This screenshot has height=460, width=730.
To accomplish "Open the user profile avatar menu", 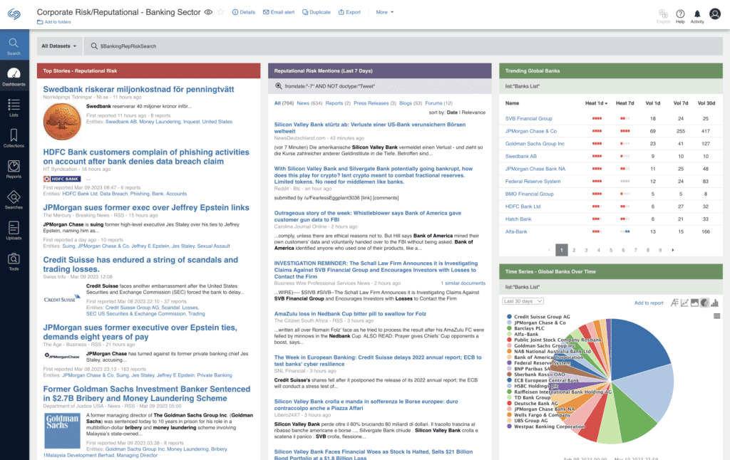I will point(715,14).
